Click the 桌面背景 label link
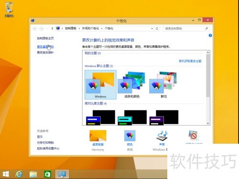Image resolution: width=239 pixels, height=179 pixels. pos(98,145)
